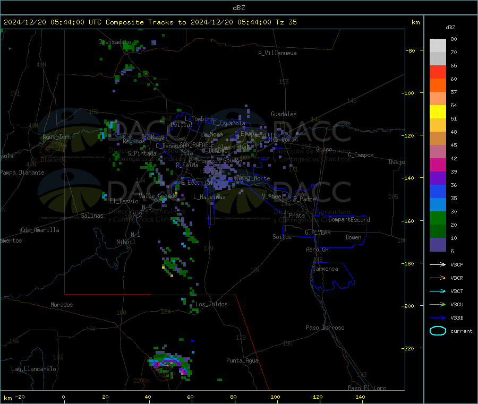The height and width of the screenshot is (404, 478).
Task: Click the Agua_Toro map label
Action: (x=57, y=137)
